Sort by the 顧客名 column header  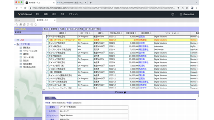[x=63, y=33]
